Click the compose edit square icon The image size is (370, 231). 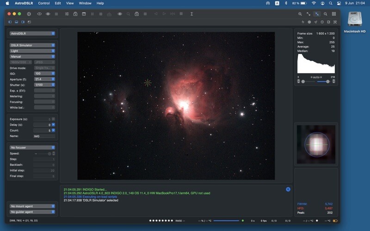click(328, 22)
